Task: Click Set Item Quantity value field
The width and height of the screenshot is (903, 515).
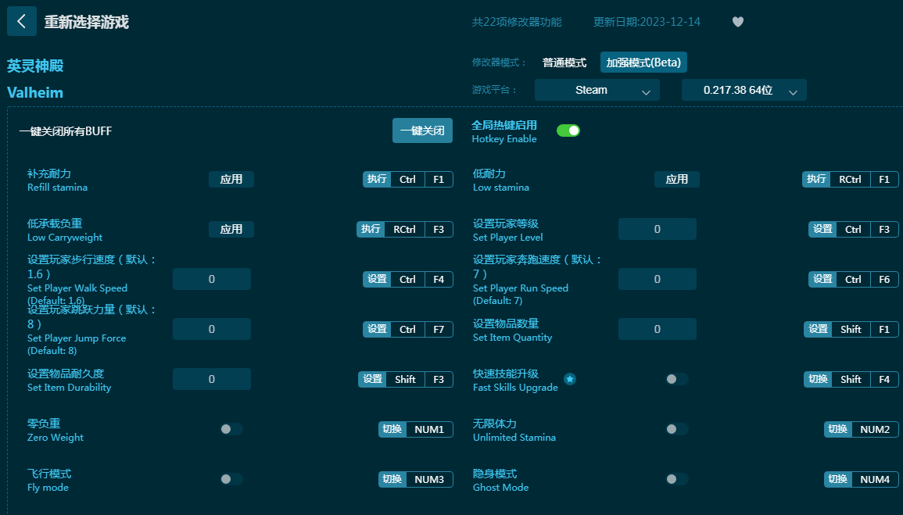Action: 657,329
